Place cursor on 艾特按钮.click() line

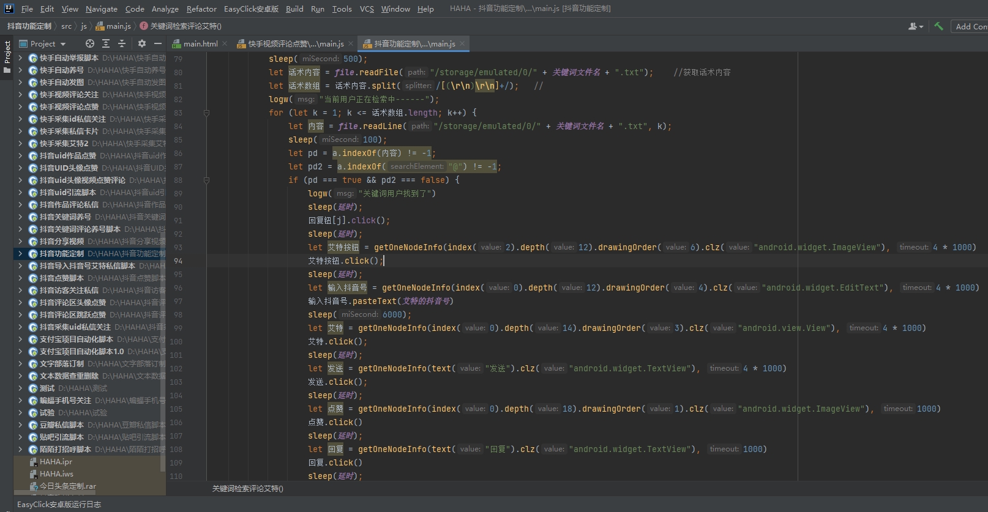pos(345,261)
